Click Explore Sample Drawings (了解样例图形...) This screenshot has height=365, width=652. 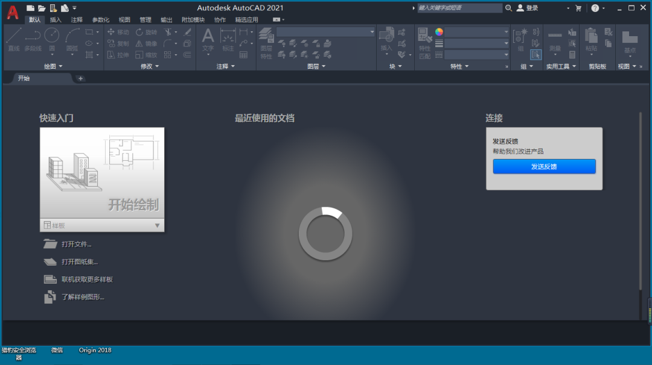74,297
